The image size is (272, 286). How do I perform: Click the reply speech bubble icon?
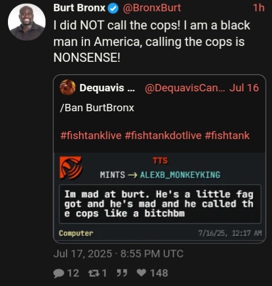[x=58, y=274]
